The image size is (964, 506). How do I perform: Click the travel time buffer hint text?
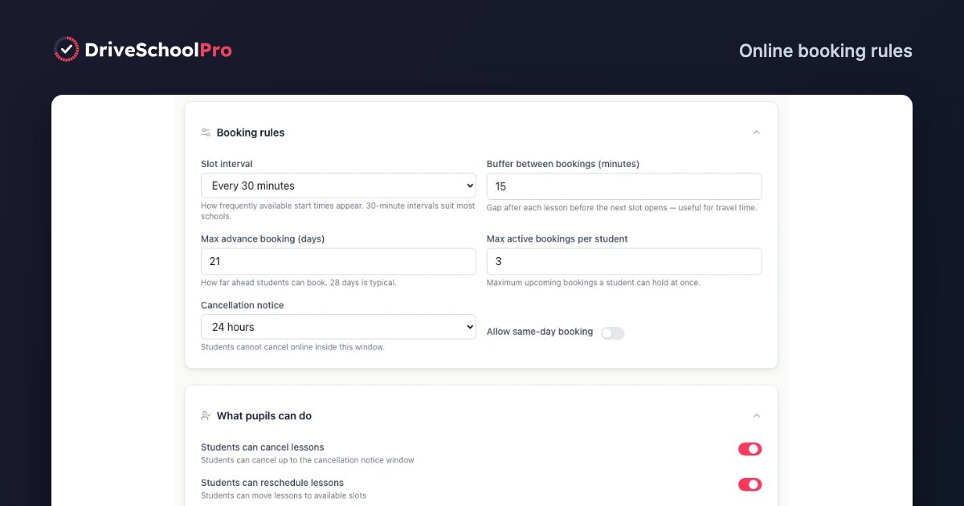(x=622, y=207)
